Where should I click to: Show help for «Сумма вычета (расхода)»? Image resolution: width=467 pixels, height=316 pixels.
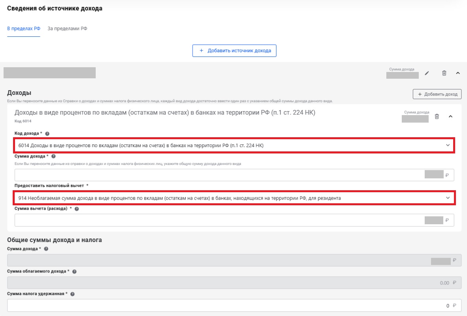coord(77,209)
